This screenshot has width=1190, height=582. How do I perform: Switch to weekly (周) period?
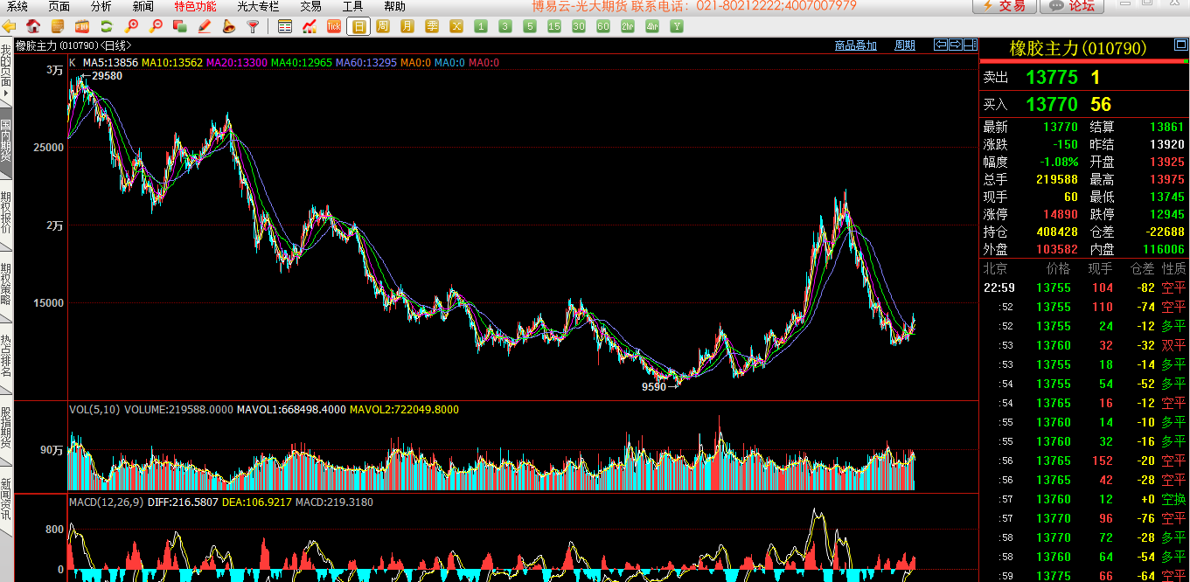pos(383,26)
